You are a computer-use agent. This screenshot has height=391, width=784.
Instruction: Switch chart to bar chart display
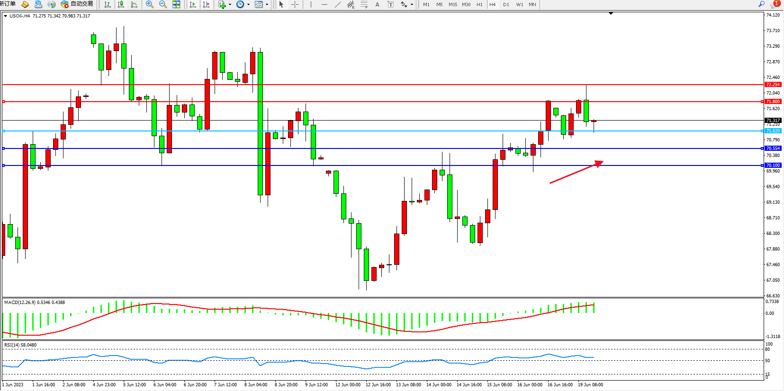tap(108, 4)
